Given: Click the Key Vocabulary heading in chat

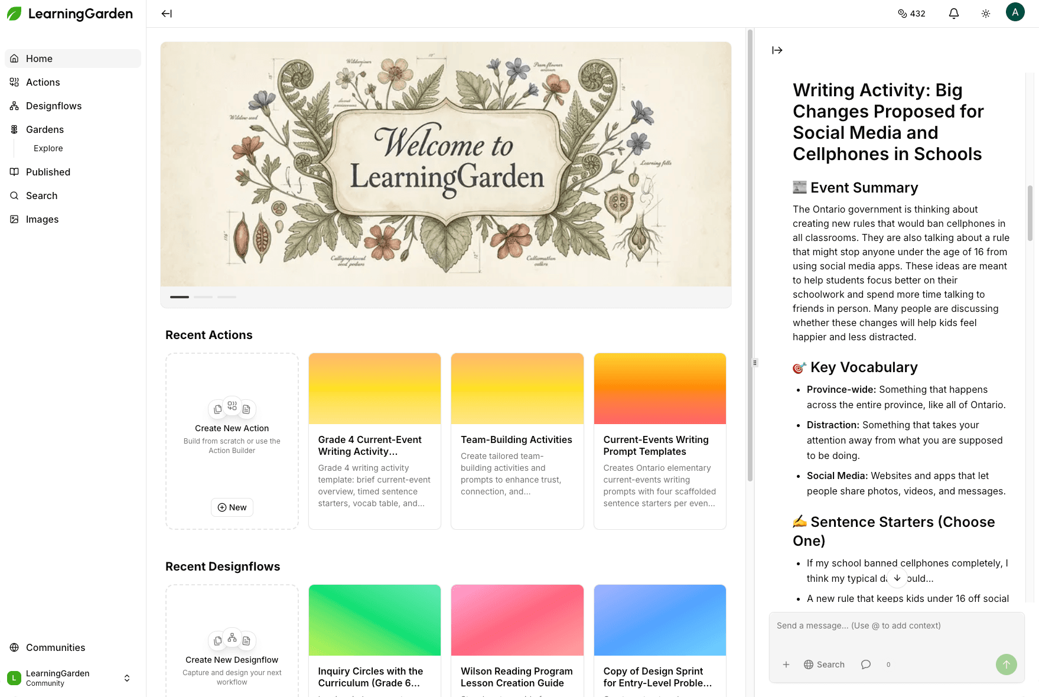Looking at the screenshot, I should (x=855, y=367).
